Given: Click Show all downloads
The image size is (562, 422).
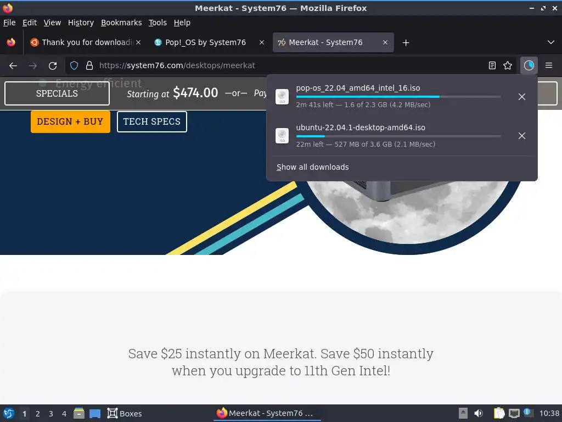Looking at the screenshot, I should pyautogui.click(x=312, y=167).
